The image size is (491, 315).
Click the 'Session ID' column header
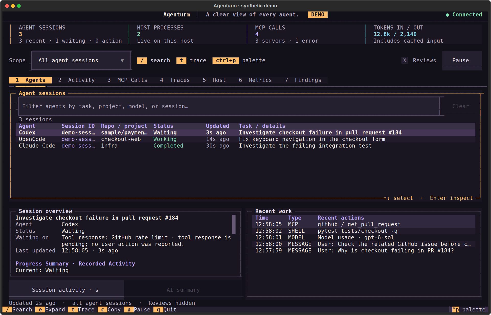click(78, 126)
